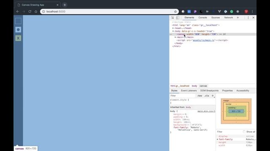The image size is (270, 151).
Task: Go back with the browser back arrow
Action: tap(18, 11)
